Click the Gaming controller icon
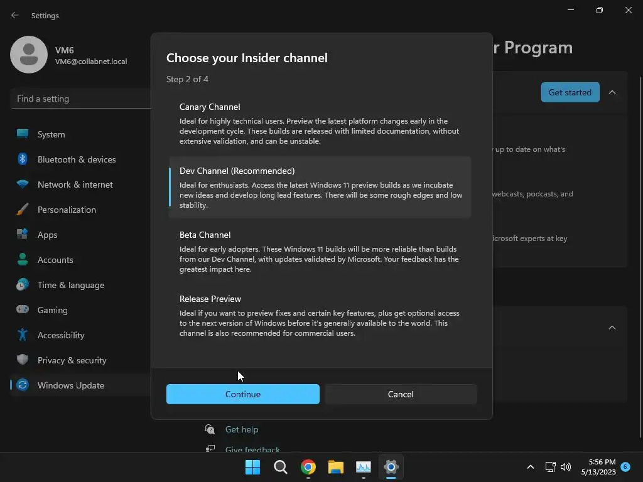643x482 pixels. tap(23, 309)
